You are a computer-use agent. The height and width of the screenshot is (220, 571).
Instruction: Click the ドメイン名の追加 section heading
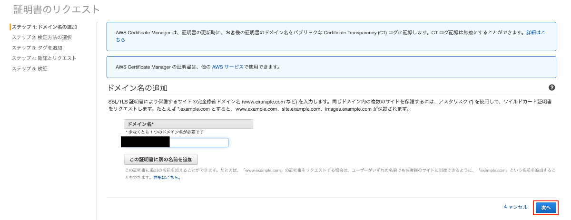click(138, 88)
